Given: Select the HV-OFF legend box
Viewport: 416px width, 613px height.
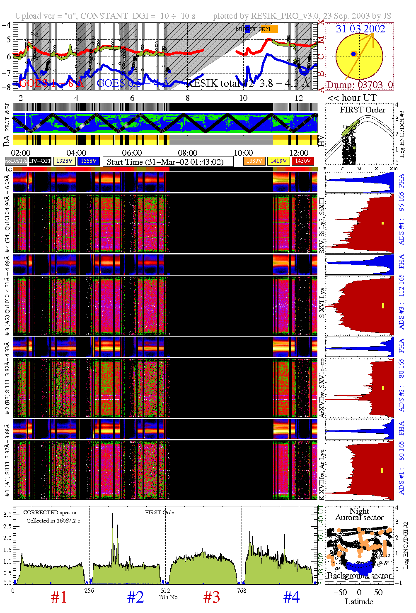Looking at the screenshot, I should point(40,161).
